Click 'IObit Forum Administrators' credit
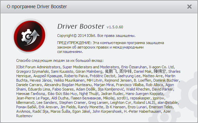Screen dimensions: 198x123 tap(38, 67)
